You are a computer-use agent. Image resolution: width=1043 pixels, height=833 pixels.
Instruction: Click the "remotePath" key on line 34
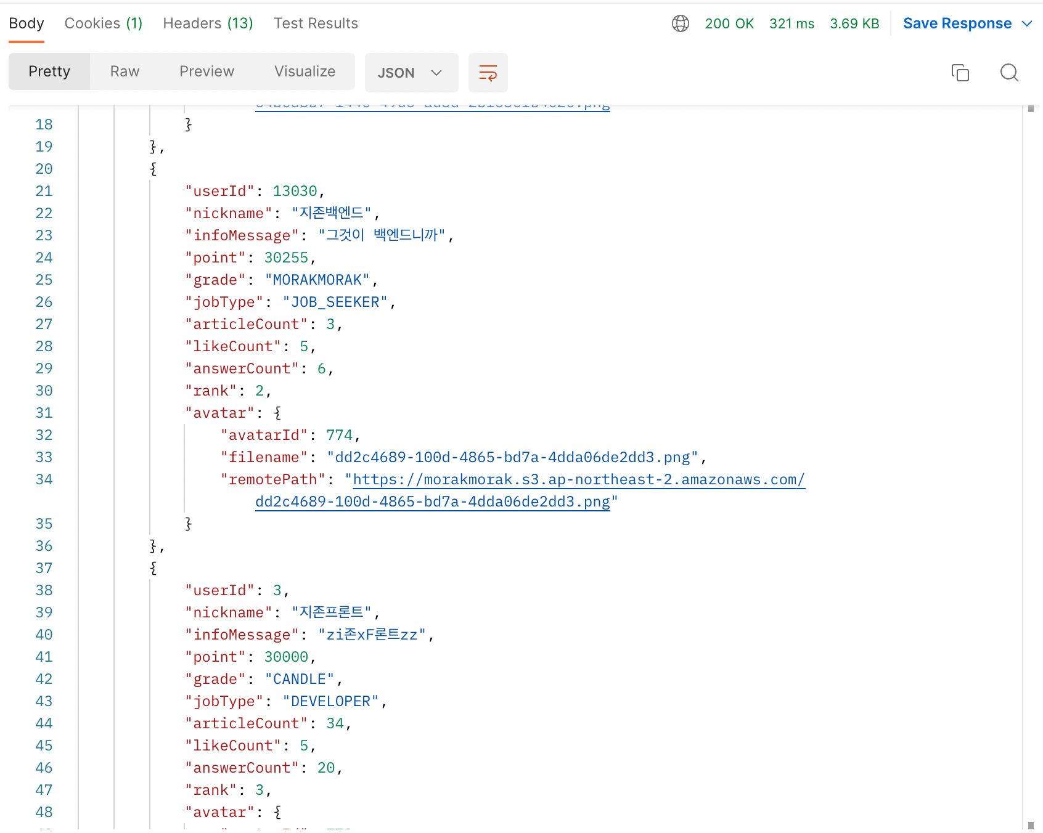click(272, 479)
